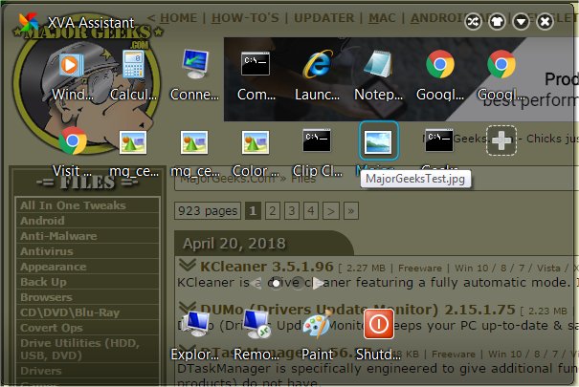579x387 pixels.
Task: Open the KCleaner 3.5.1.96 listing
Action: point(267,267)
